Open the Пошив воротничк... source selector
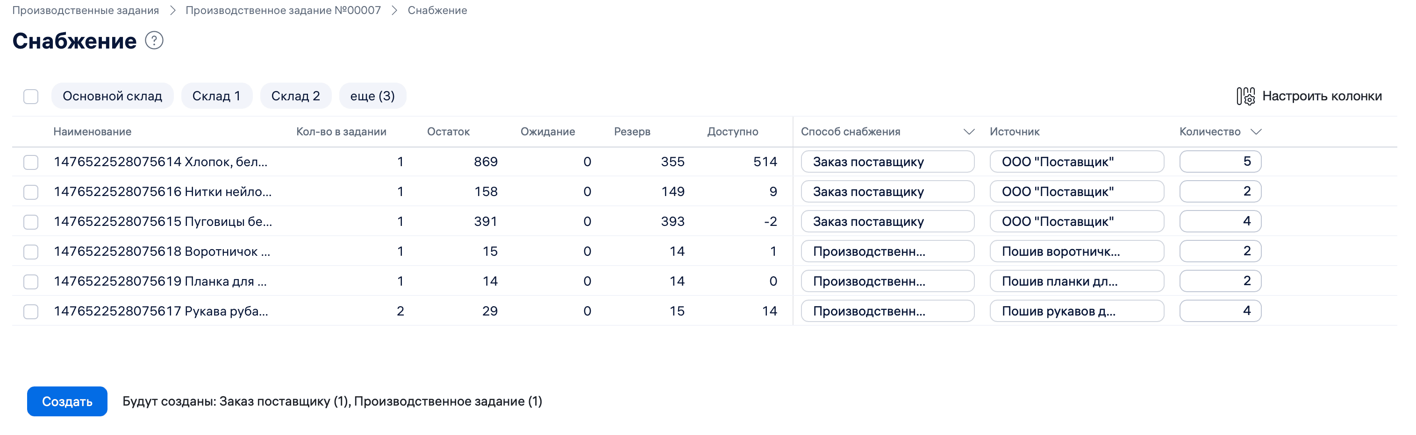The height and width of the screenshot is (435, 1416). (x=1076, y=252)
